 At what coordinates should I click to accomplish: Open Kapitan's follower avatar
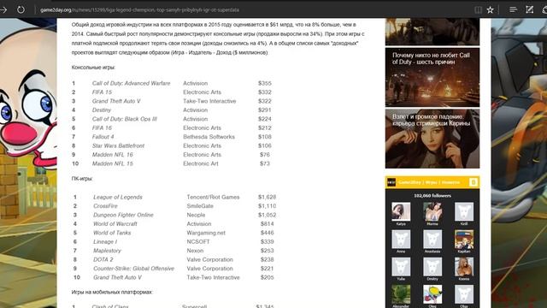click(463, 239)
